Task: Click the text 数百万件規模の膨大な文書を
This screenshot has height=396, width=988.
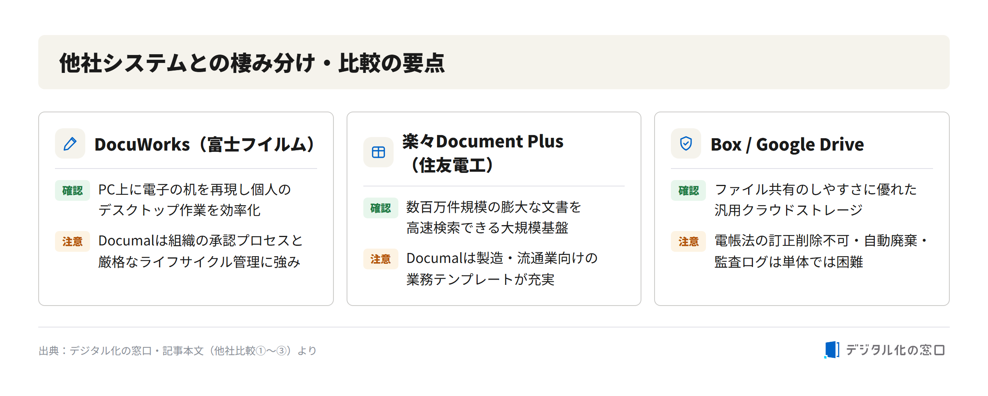Action: [x=494, y=207]
